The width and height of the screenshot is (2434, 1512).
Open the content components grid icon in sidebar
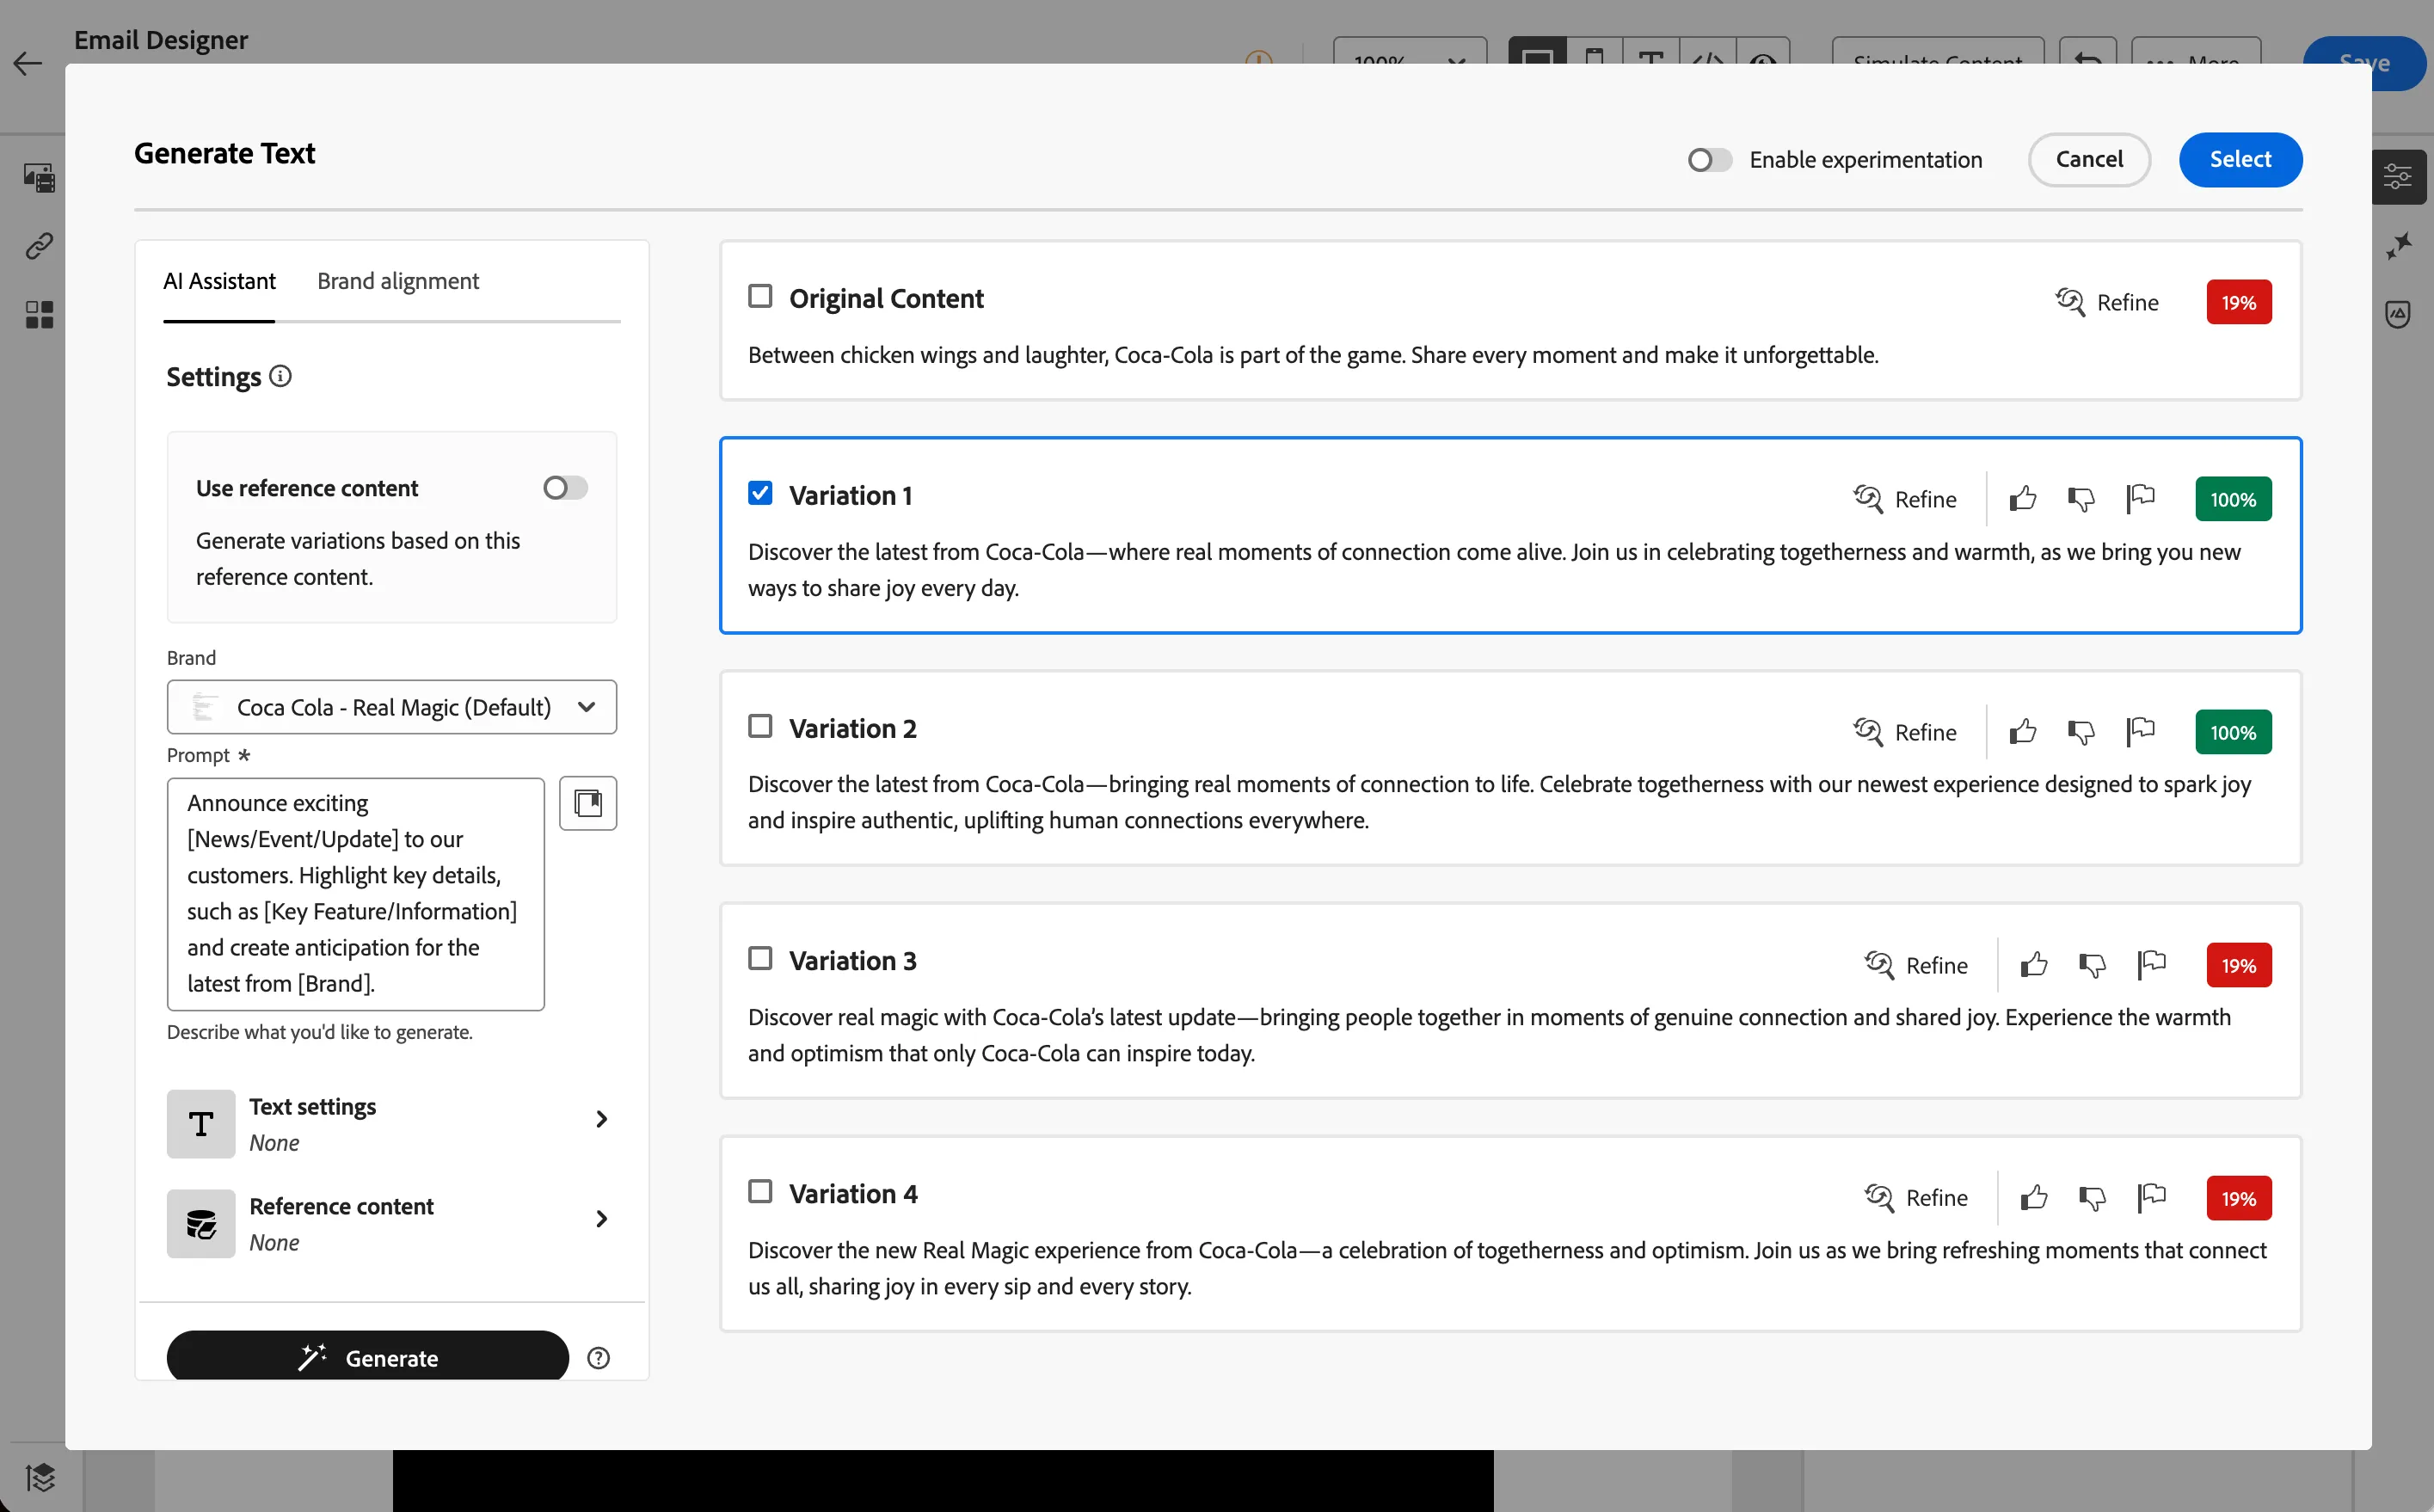39,315
